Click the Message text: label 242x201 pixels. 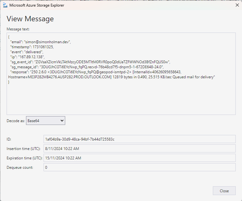(18, 29)
